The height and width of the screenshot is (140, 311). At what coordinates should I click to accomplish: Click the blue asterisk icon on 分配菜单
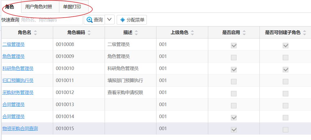point(123,20)
